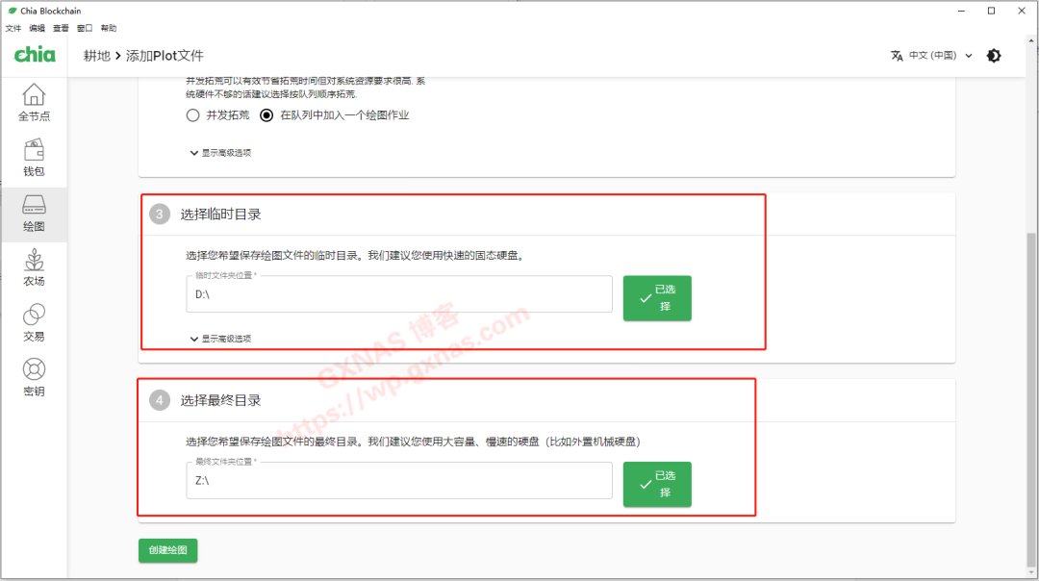Image resolution: width=1039 pixels, height=581 pixels.
Task: Click the chia logo
Action: tap(36, 55)
